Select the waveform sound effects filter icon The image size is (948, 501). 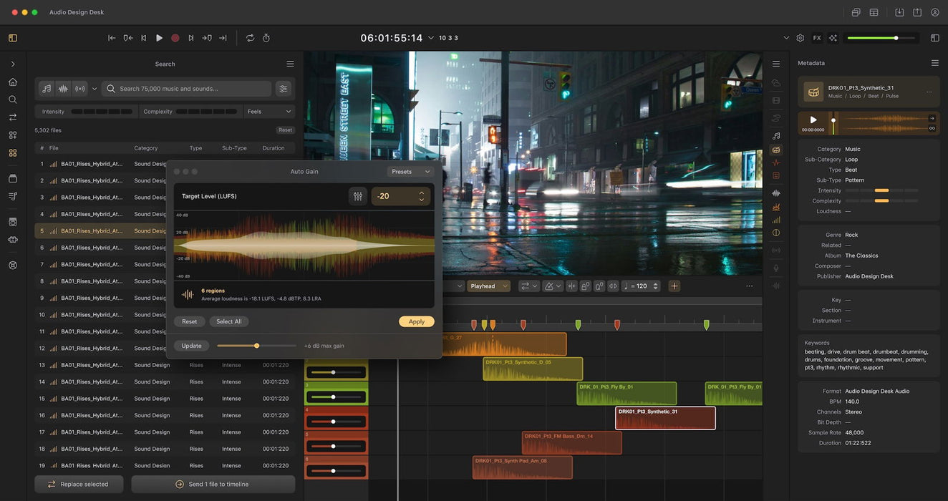coord(63,89)
